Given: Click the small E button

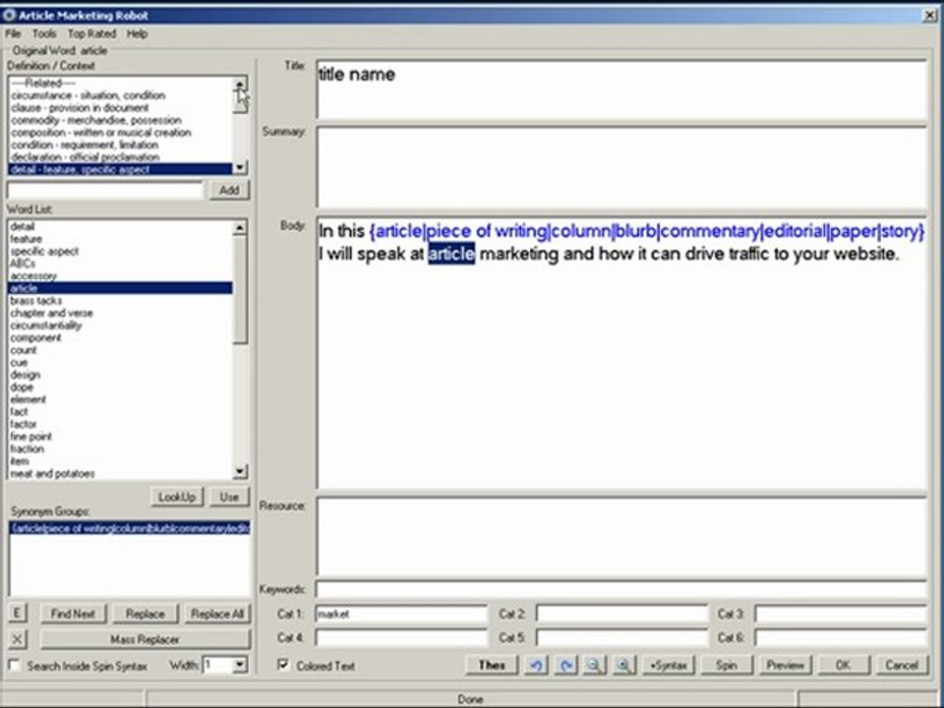Looking at the screenshot, I should (x=17, y=614).
